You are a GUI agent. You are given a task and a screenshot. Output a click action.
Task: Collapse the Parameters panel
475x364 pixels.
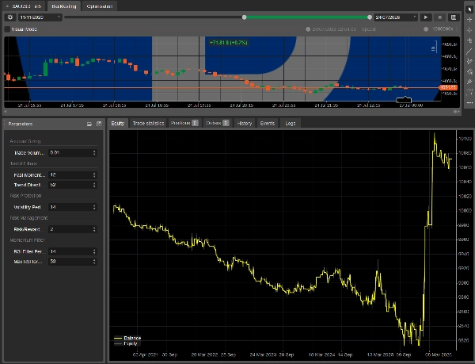tap(89, 124)
